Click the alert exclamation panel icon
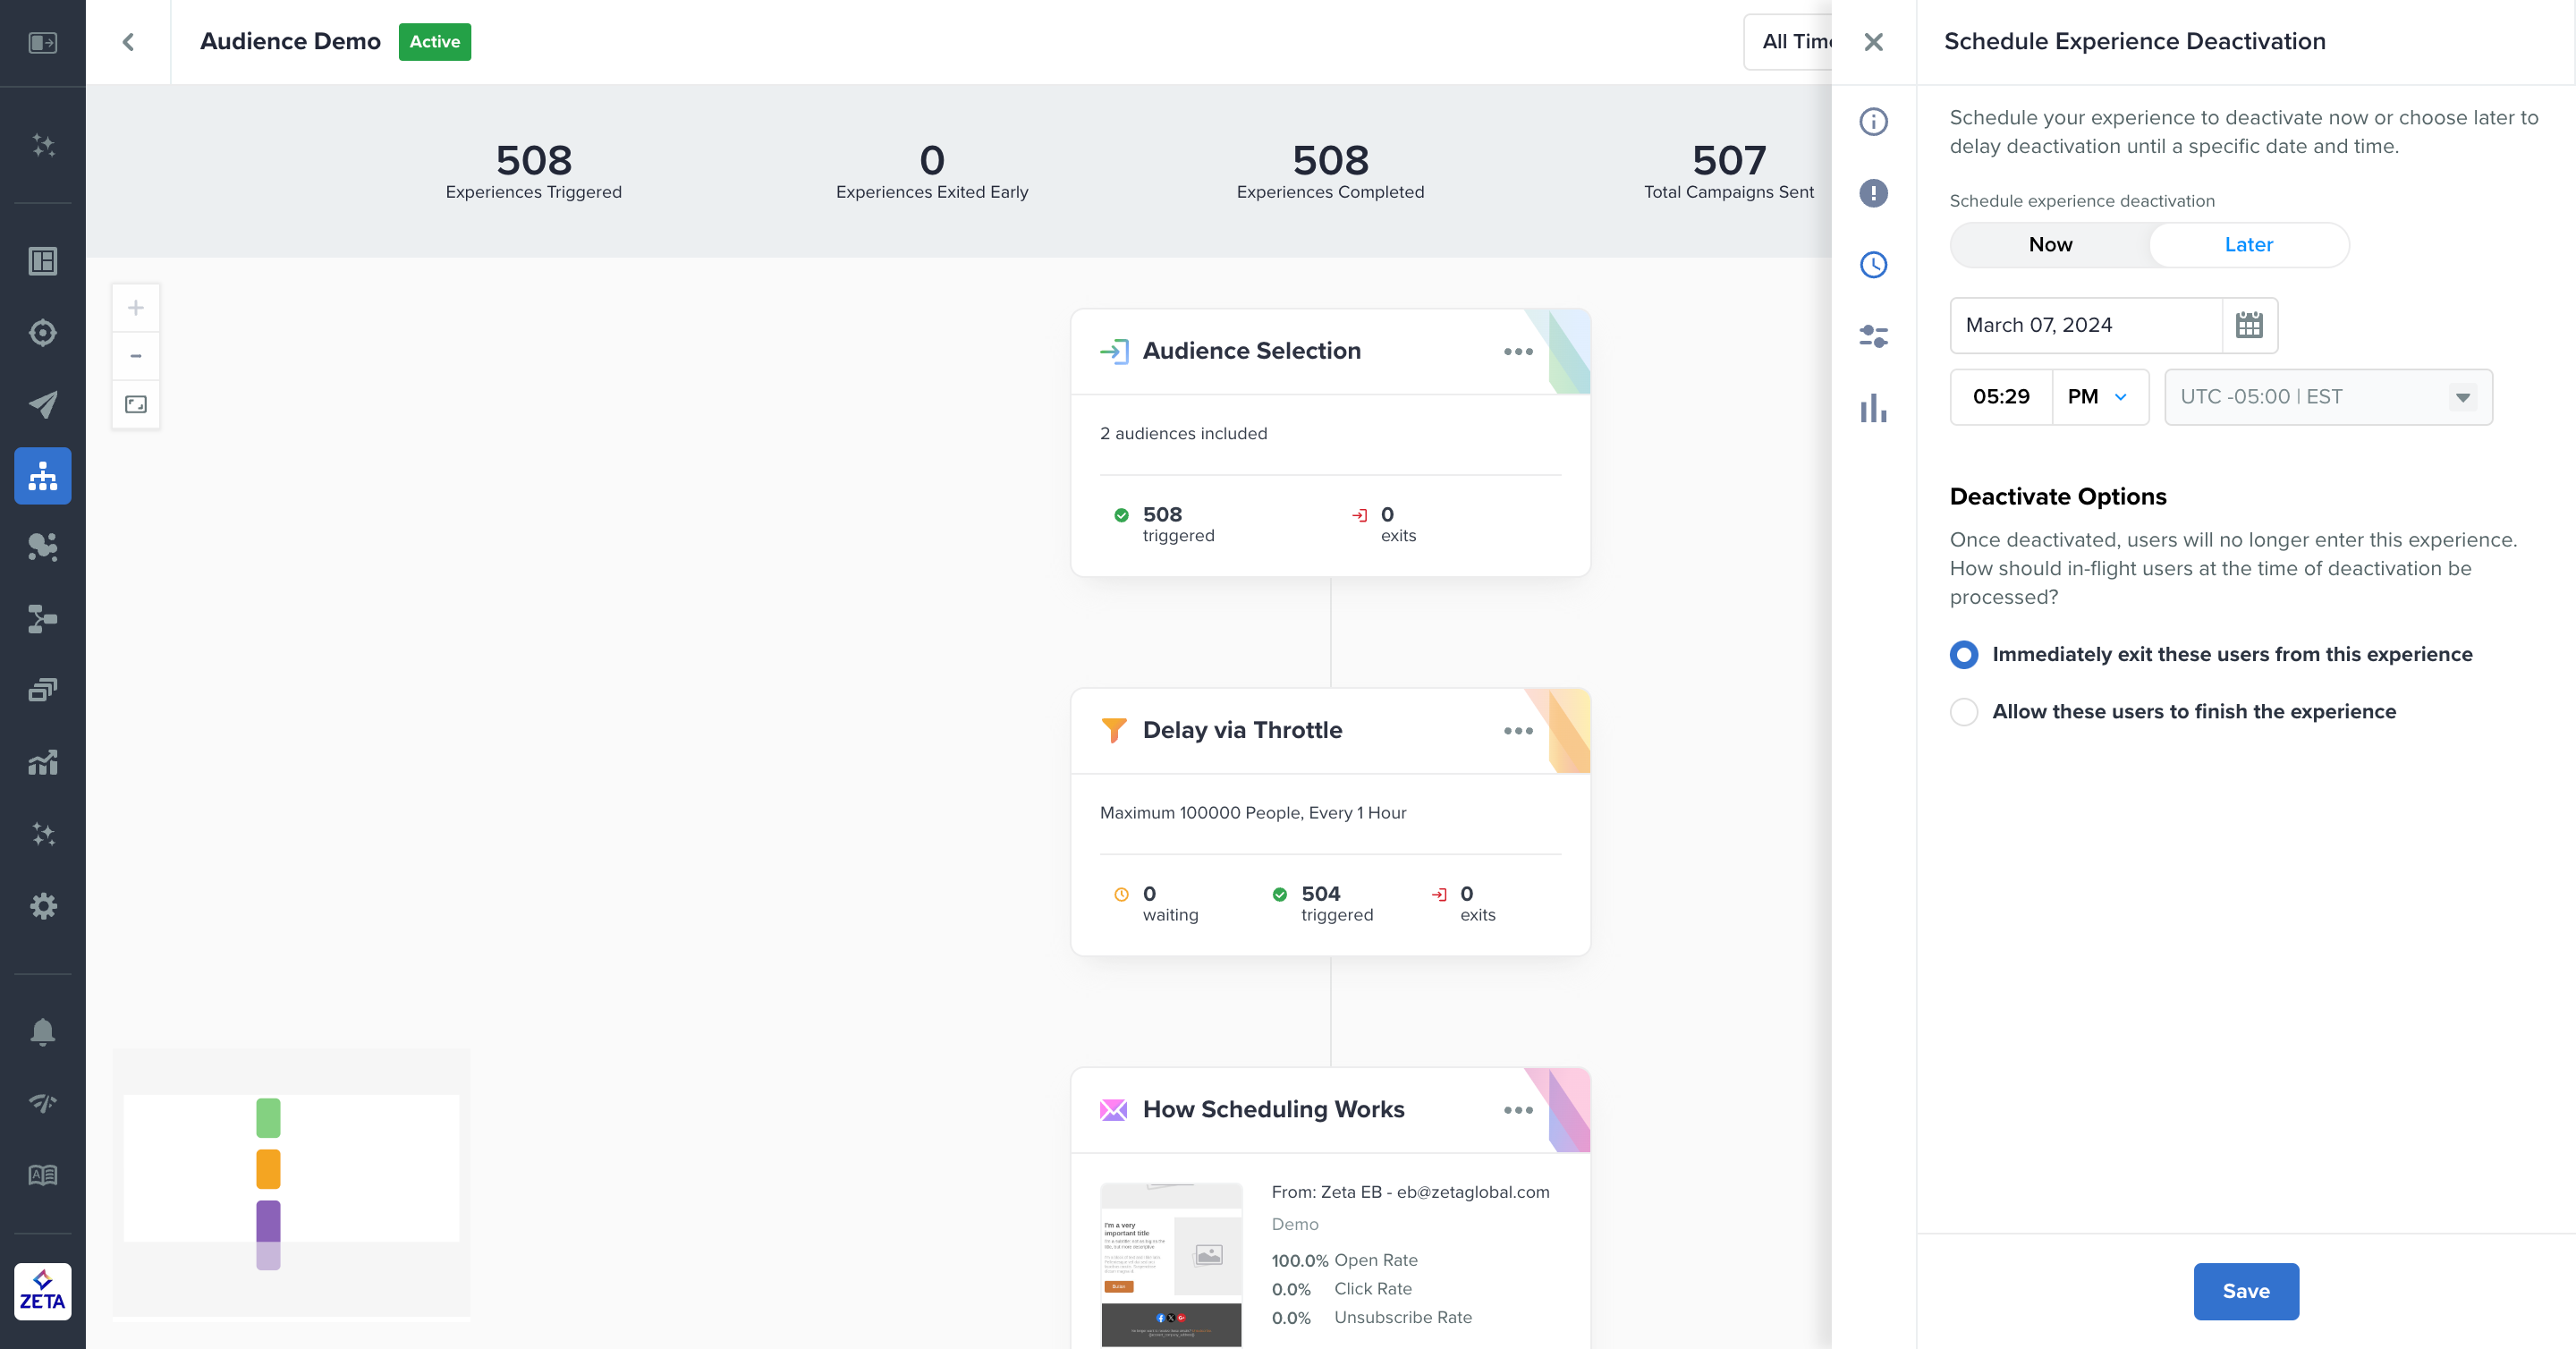 [x=1873, y=193]
